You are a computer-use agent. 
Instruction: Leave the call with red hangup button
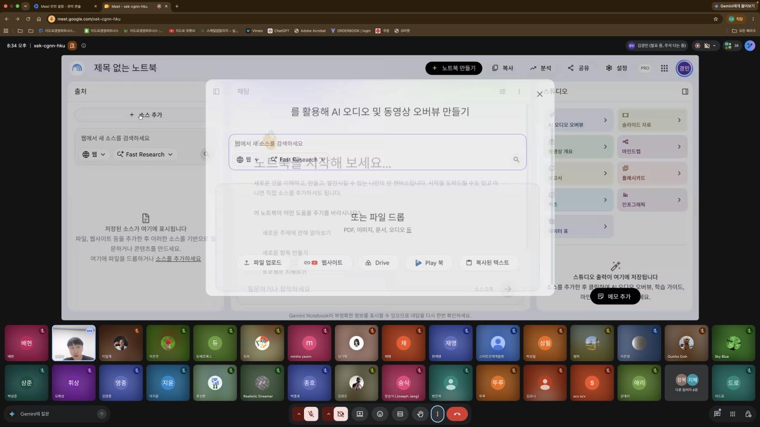coord(457,414)
